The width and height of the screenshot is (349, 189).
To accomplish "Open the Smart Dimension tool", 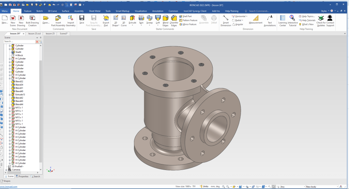I will coord(226,18).
